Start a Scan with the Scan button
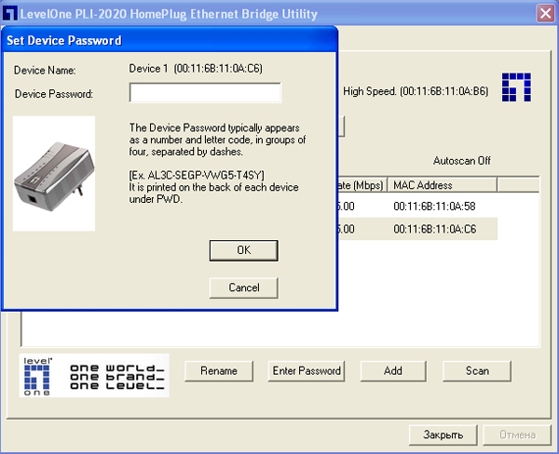This screenshot has width=559, height=454. 477,371
